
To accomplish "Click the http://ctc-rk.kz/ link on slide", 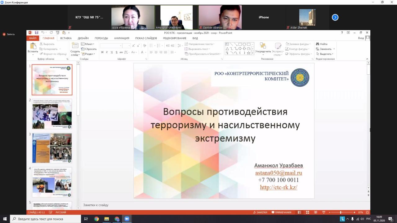I will 278,187.
